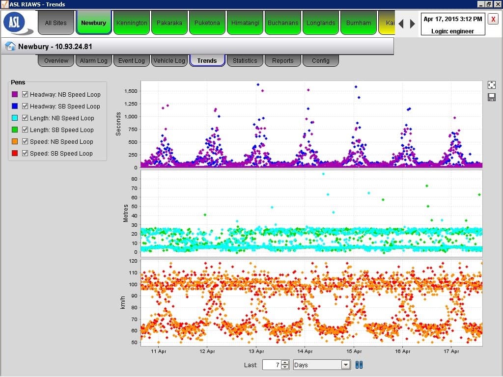Click the Last duration number field
Image resolution: width=503 pixels, height=377 pixels.
tap(272, 365)
